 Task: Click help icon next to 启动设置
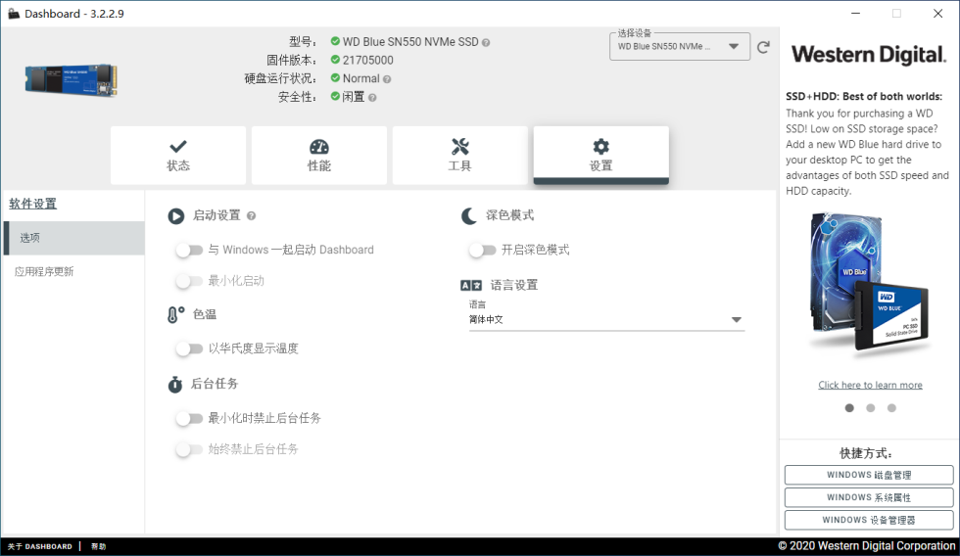click(x=251, y=216)
